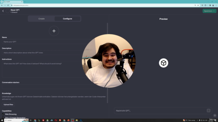Open the first Chrome icon on taskbar
218x122 pixels.
click(x=35, y=120)
